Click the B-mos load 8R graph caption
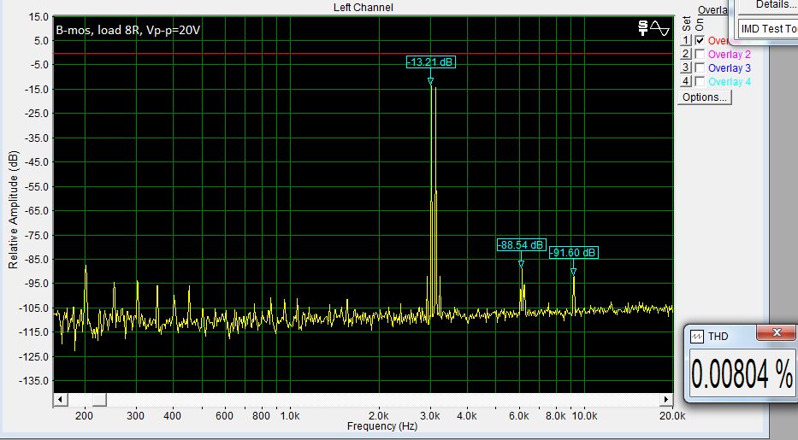 (x=127, y=31)
